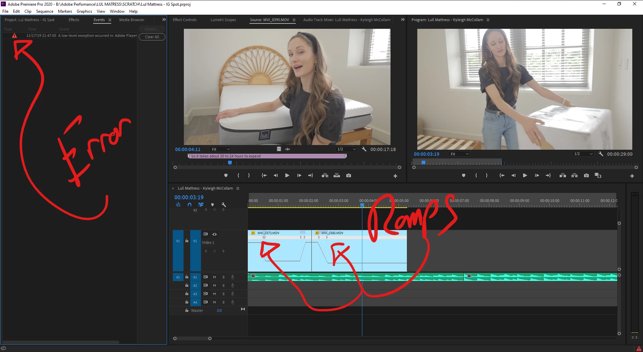This screenshot has width=643, height=352.
Task: Select MVI_0380.MOV clip on timeline
Action: 359,251
